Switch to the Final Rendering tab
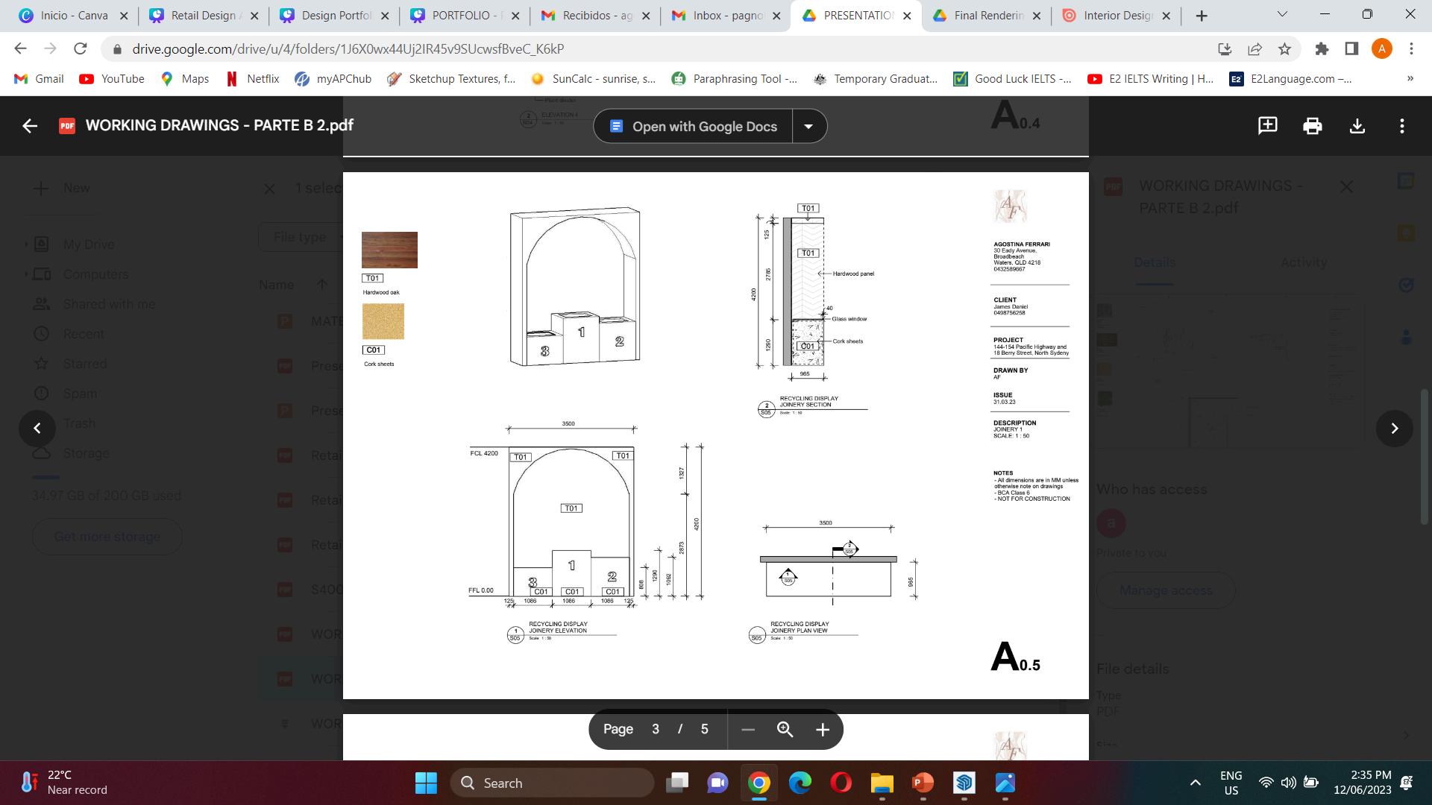Viewport: 1432px width, 805px height. tap(986, 15)
